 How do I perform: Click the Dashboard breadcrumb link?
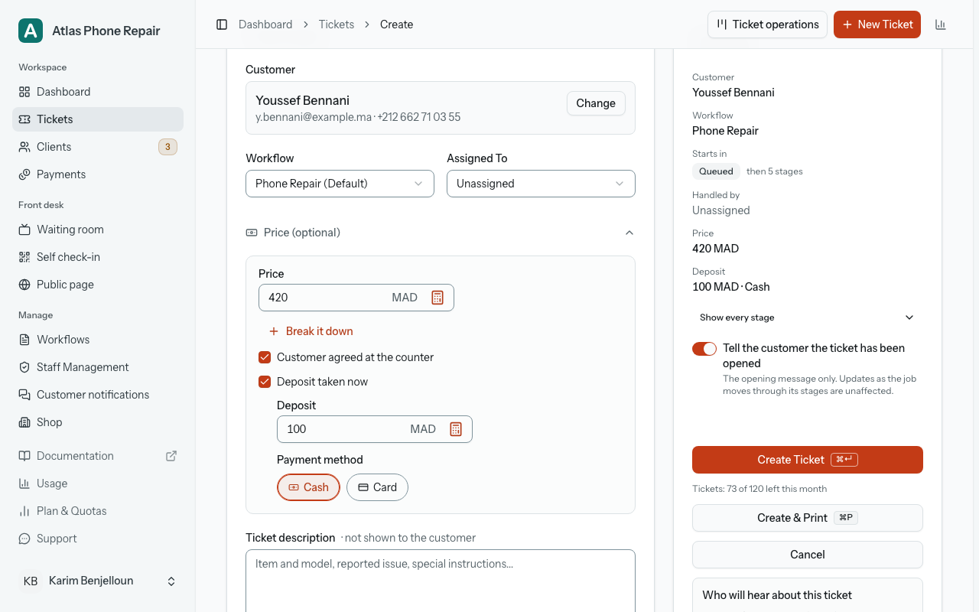tap(265, 24)
